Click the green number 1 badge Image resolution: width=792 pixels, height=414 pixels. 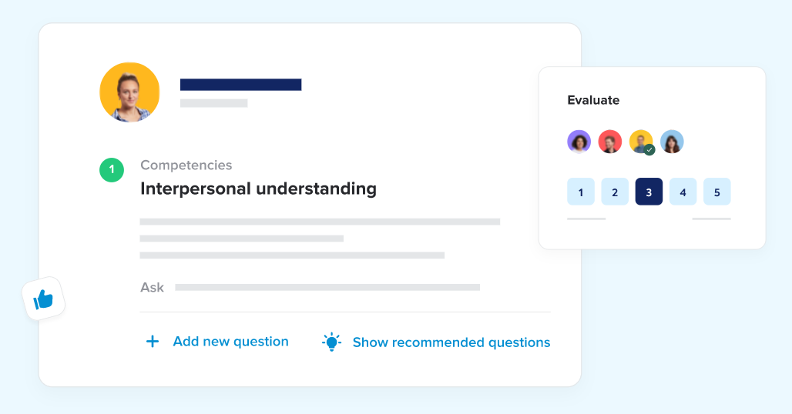[x=112, y=170]
